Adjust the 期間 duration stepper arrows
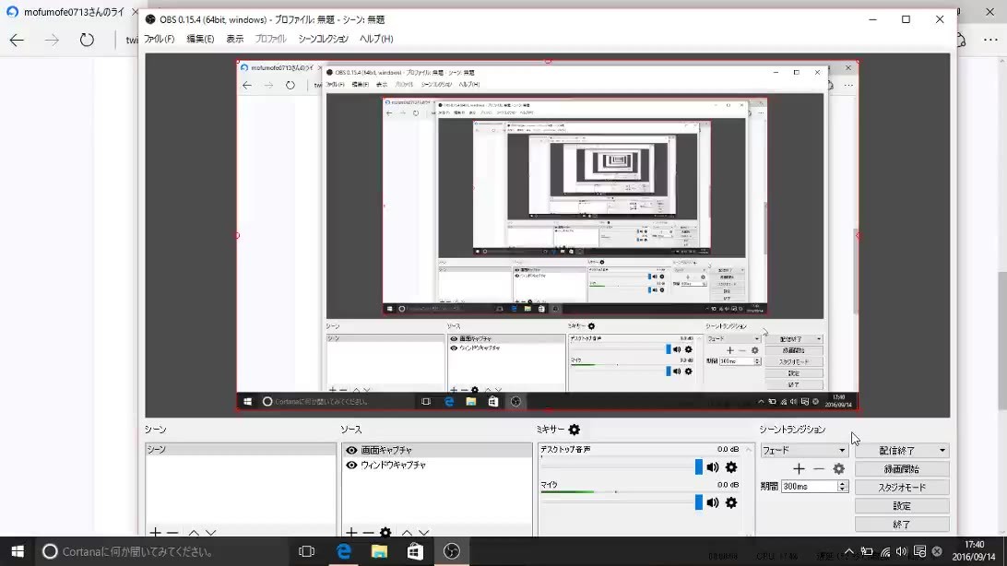Viewport: 1007px width, 566px height. pos(842,487)
